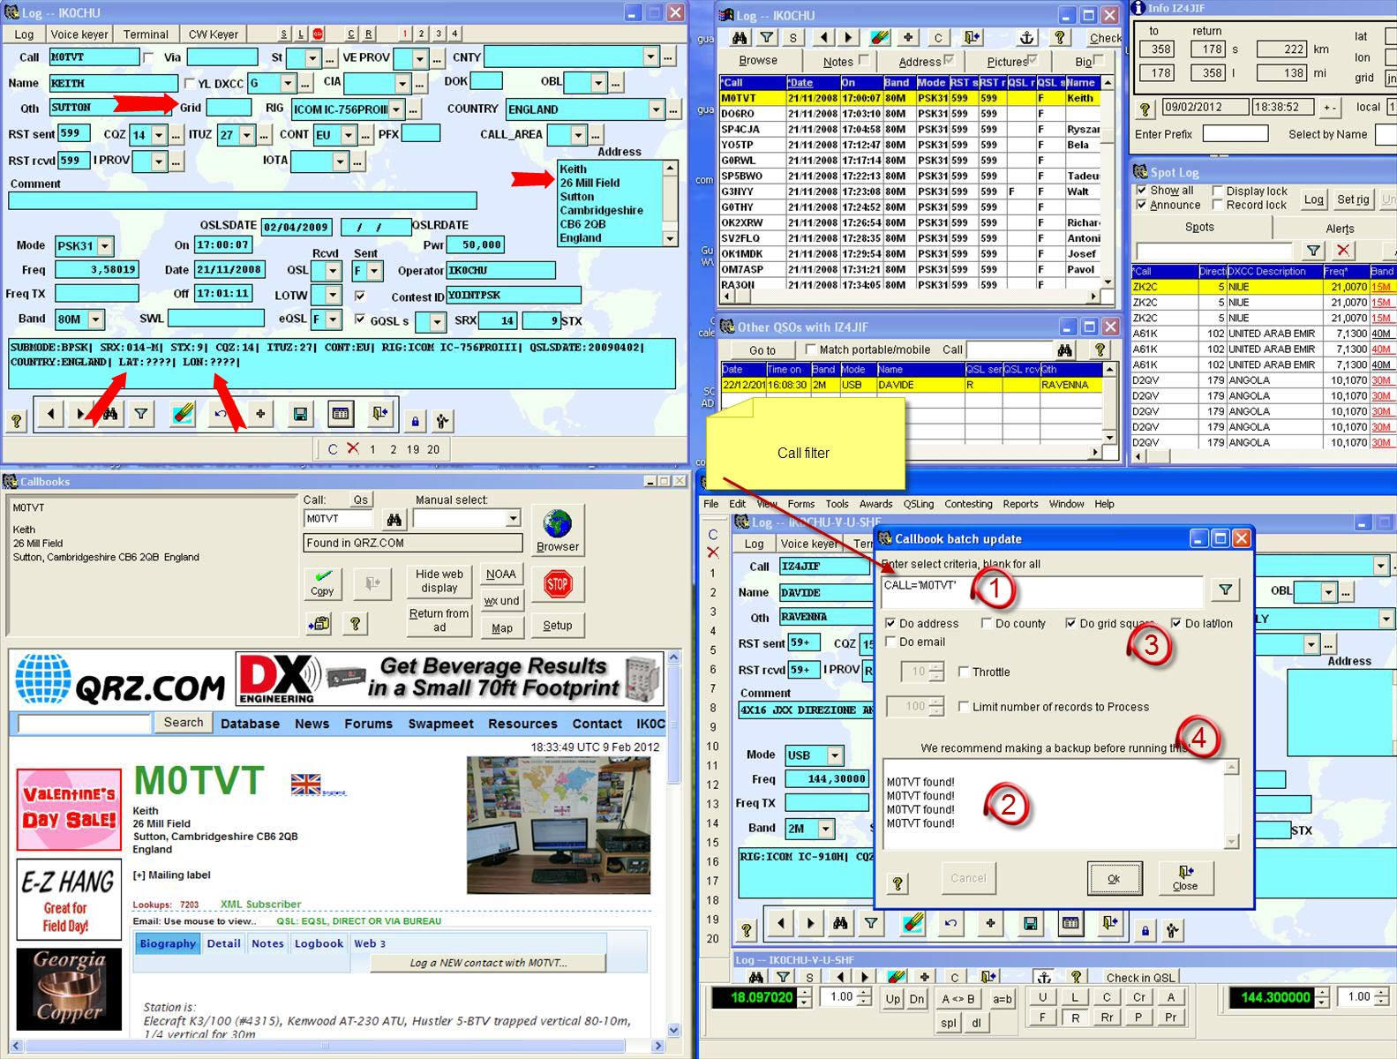Open CQZ 14 dropdown
The height and width of the screenshot is (1059, 1397).
click(x=159, y=135)
